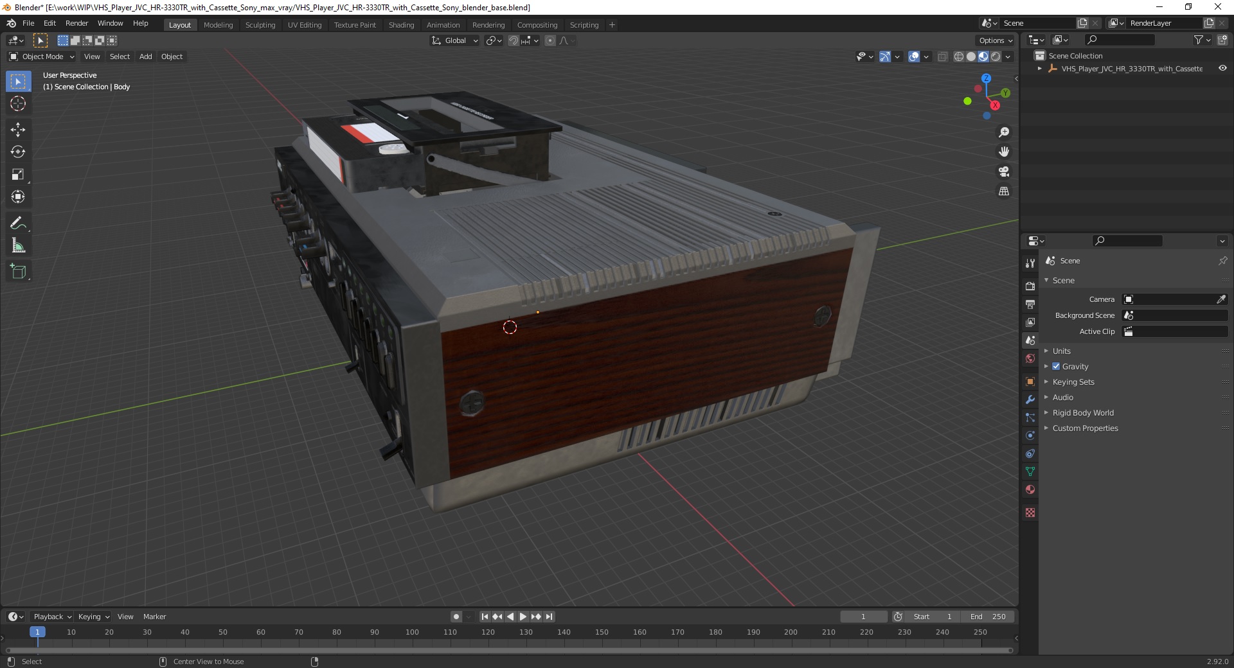Hide VHS_Player collection with eye icon
The height and width of the screenshot is (668, 1234).
pyautogui.click(x=1222, y=68)
